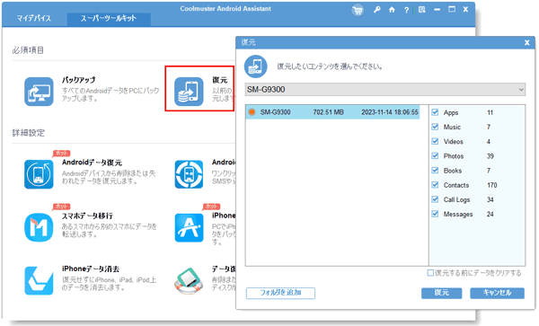This screenshot has height=326, width=539.
Task: Click the iPhoneデータ消去 title text
Action: pos(91,269)
